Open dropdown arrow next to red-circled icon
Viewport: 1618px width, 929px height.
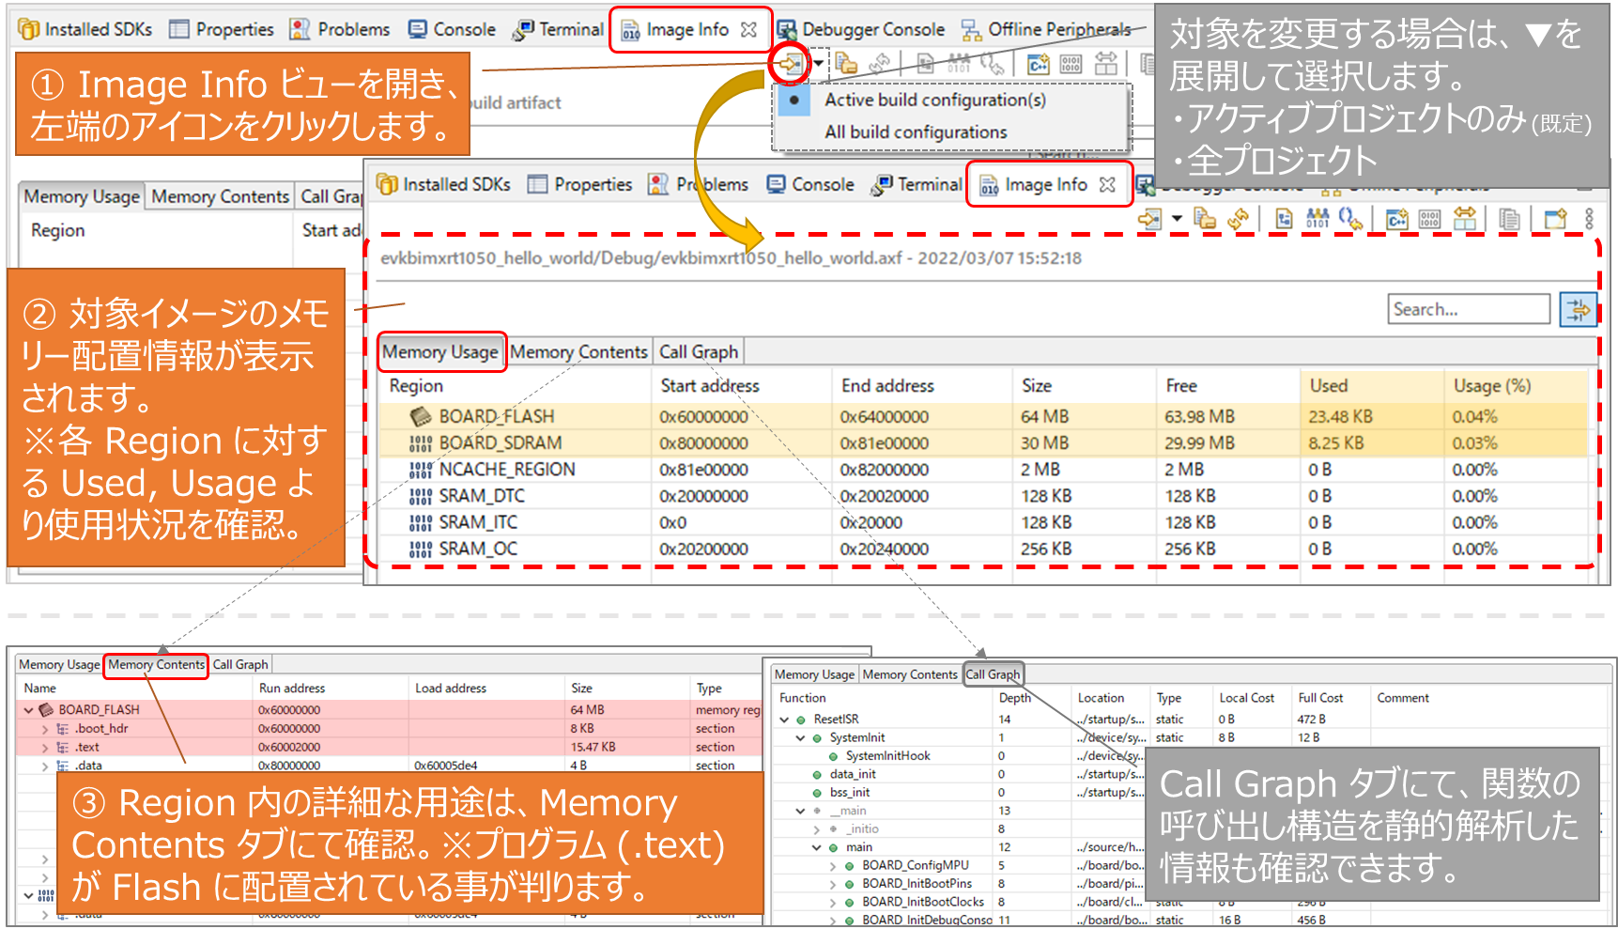819,64
